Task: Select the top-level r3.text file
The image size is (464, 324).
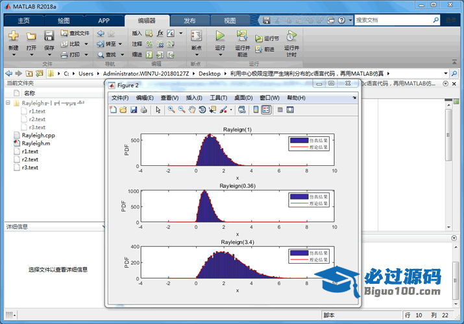Action: point(30,167)
